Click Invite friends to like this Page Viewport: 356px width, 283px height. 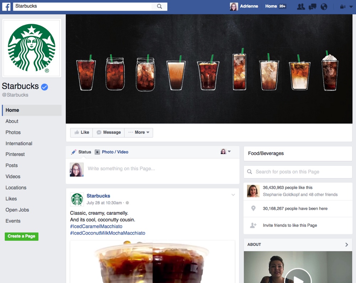290,225
